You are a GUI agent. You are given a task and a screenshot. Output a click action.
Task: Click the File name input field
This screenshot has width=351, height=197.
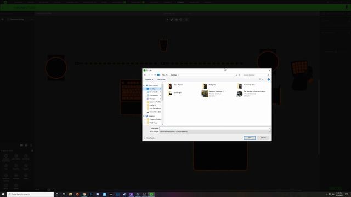click(215, 128)
